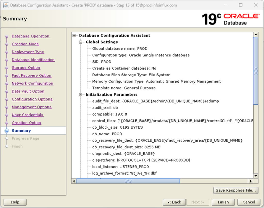Open the Network Configuration step
Screen dimensions: 264x208
[x=32, y=83]
